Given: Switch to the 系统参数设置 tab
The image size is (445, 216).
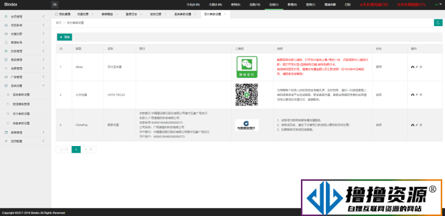Looking at the screenshot, I should (x=182, y=14).
